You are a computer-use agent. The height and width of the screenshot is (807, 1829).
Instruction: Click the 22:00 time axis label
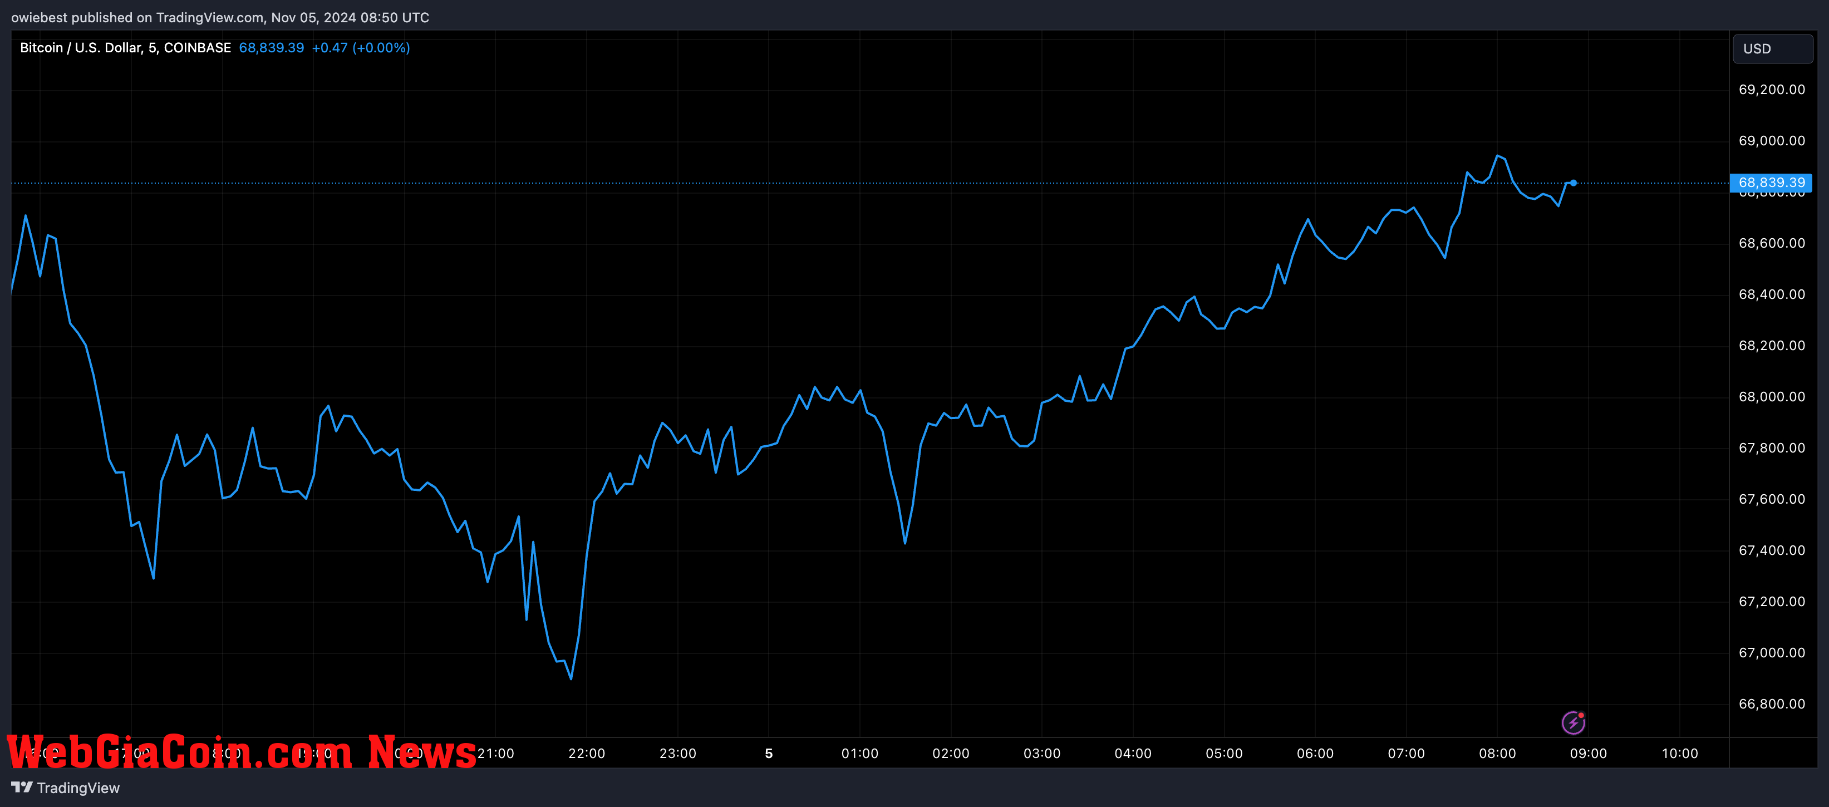click(587, 754)
